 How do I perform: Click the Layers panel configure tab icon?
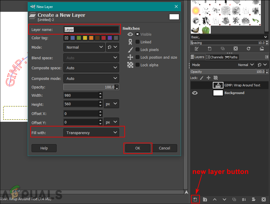266,57
